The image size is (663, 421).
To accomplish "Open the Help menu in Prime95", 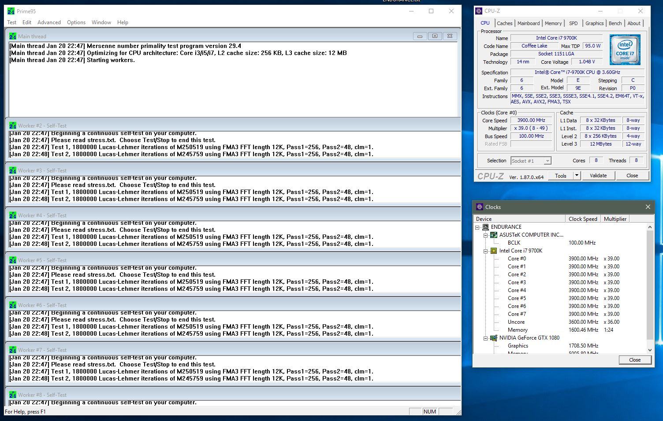I will coord(123,22).
